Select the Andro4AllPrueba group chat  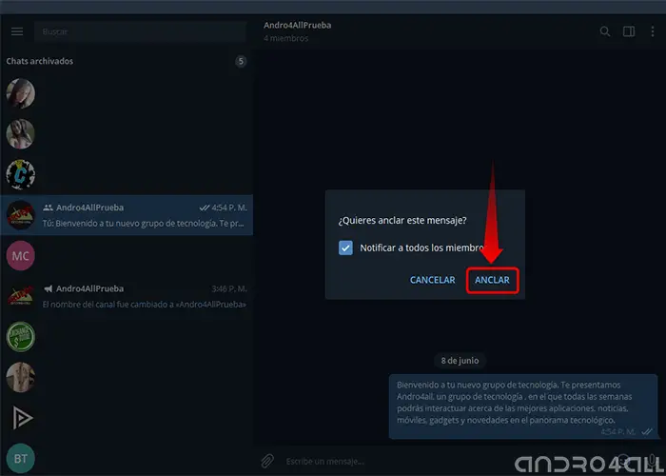tap(127, 215)
